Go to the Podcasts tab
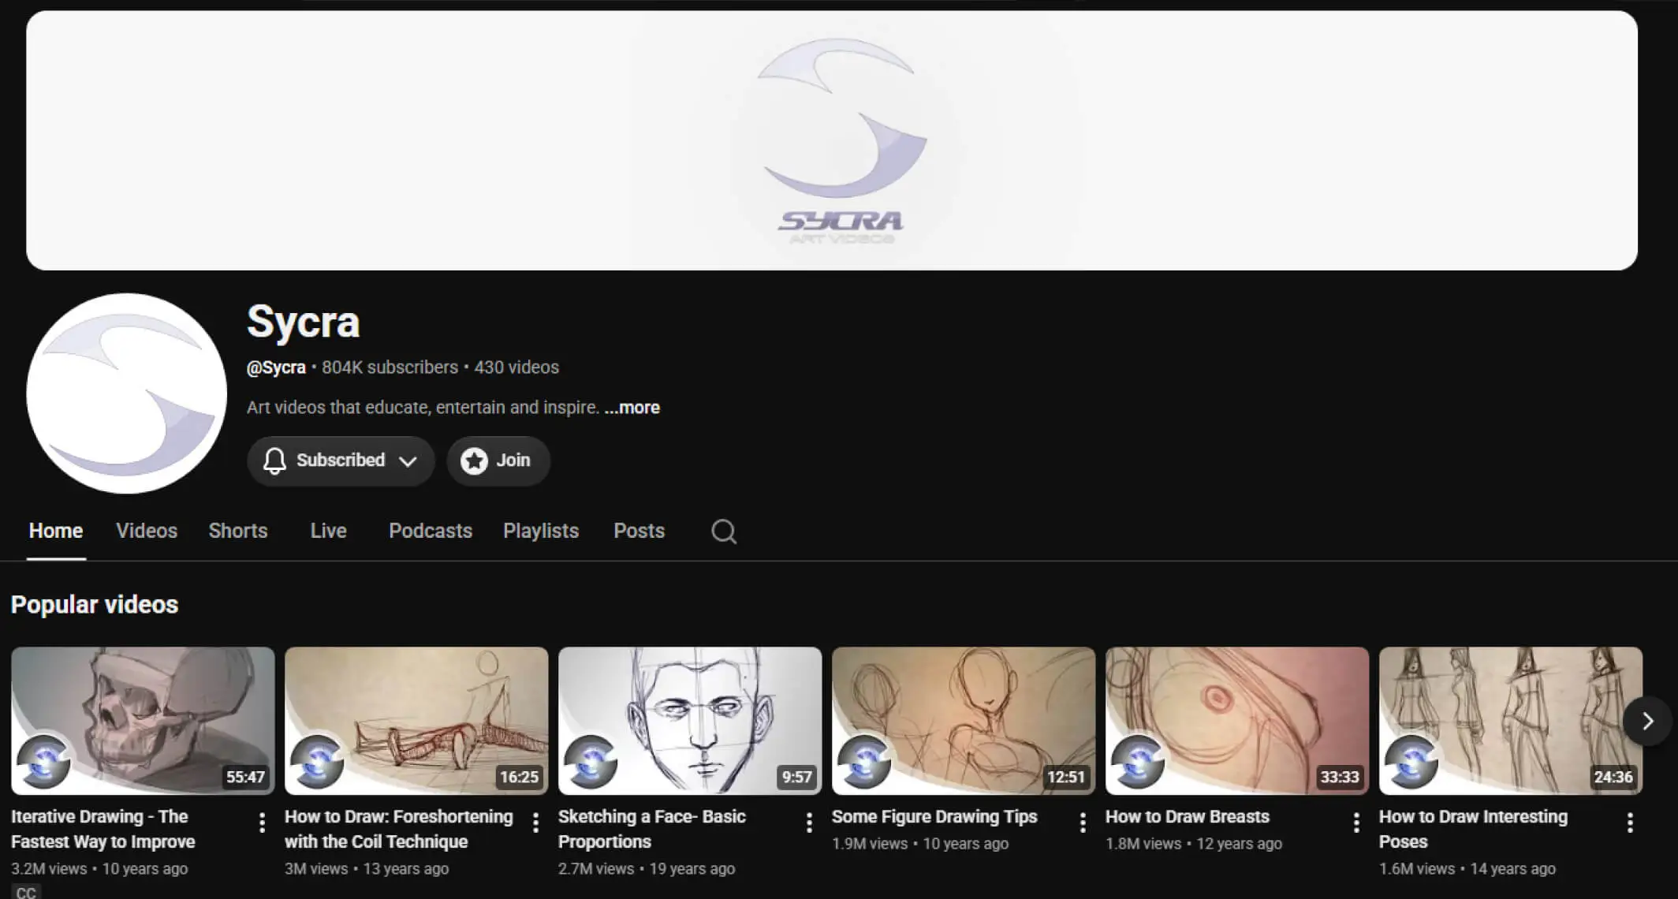Viewport: 1678px width, 899px height. [431, 531]
